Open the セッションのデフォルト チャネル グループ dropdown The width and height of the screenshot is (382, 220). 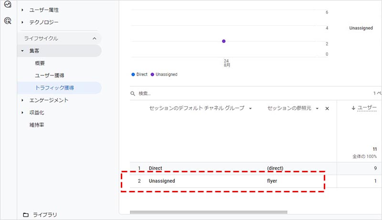[250, 109]
